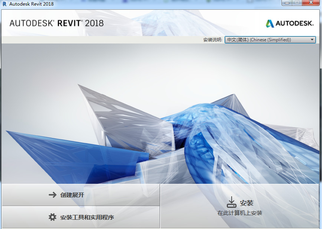322x229 pixels.
Task: Open 安装工具和实用程序
Action: (81, 217)
